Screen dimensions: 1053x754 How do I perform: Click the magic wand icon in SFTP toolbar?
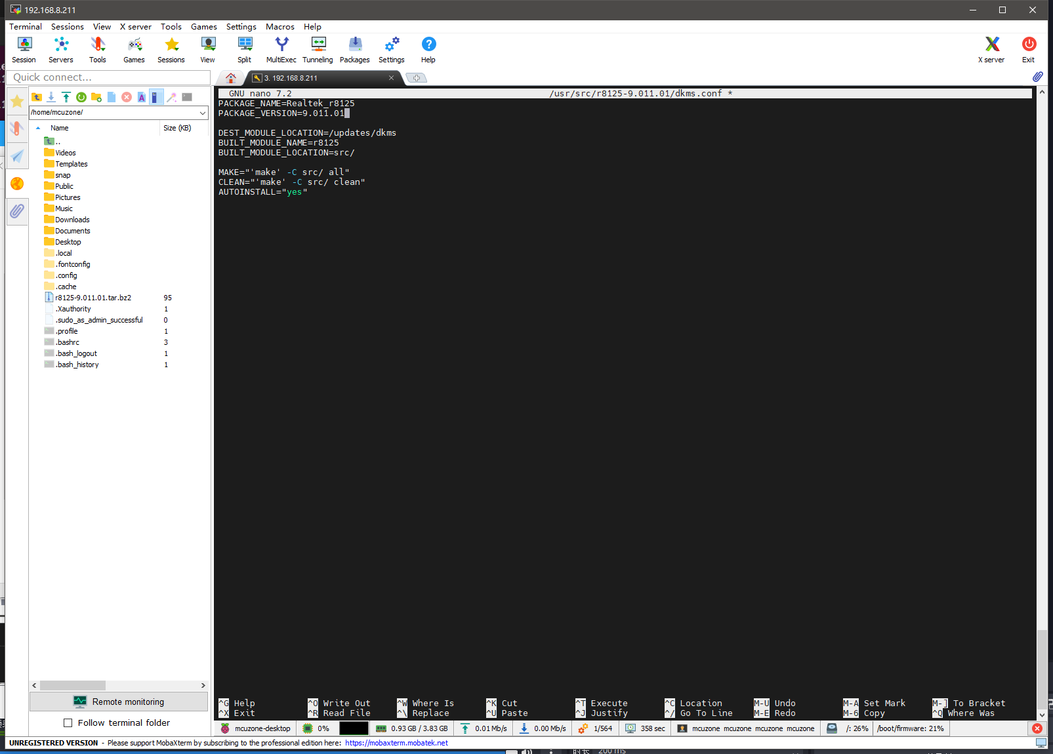pyautogui.click(x=172, y=97)
